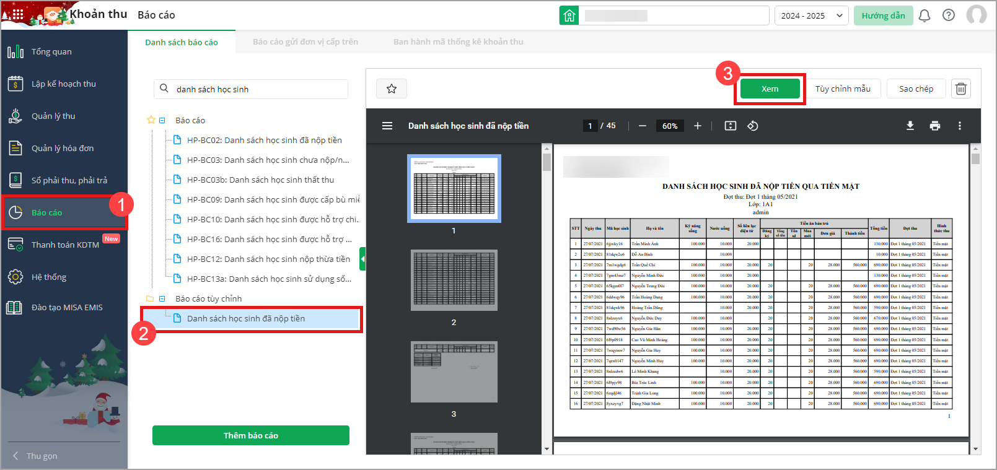Print the PDF report

935,126
